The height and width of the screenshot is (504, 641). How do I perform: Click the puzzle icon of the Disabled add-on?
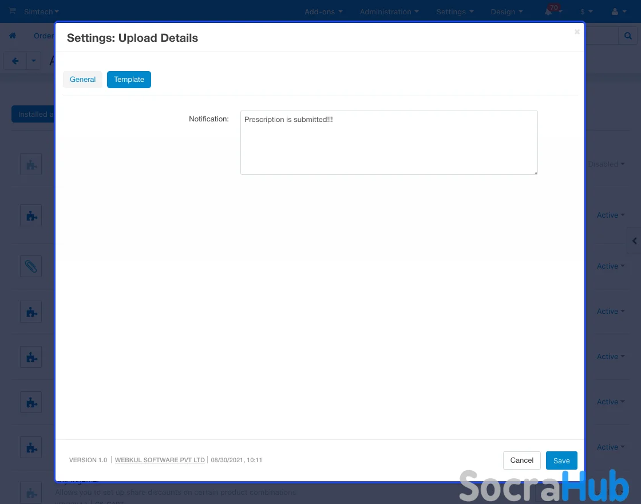[31, 164]
